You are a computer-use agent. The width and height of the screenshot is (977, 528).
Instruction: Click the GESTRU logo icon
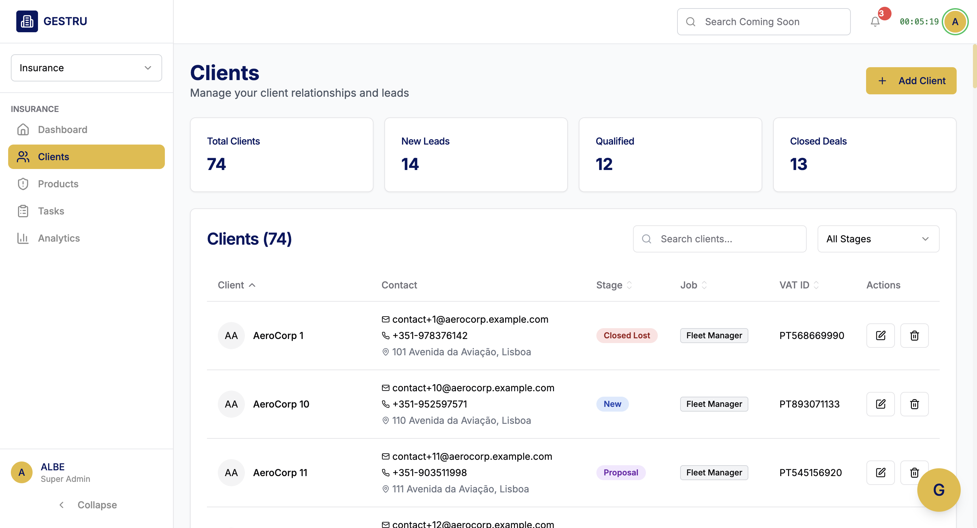(x=27, y=21)
